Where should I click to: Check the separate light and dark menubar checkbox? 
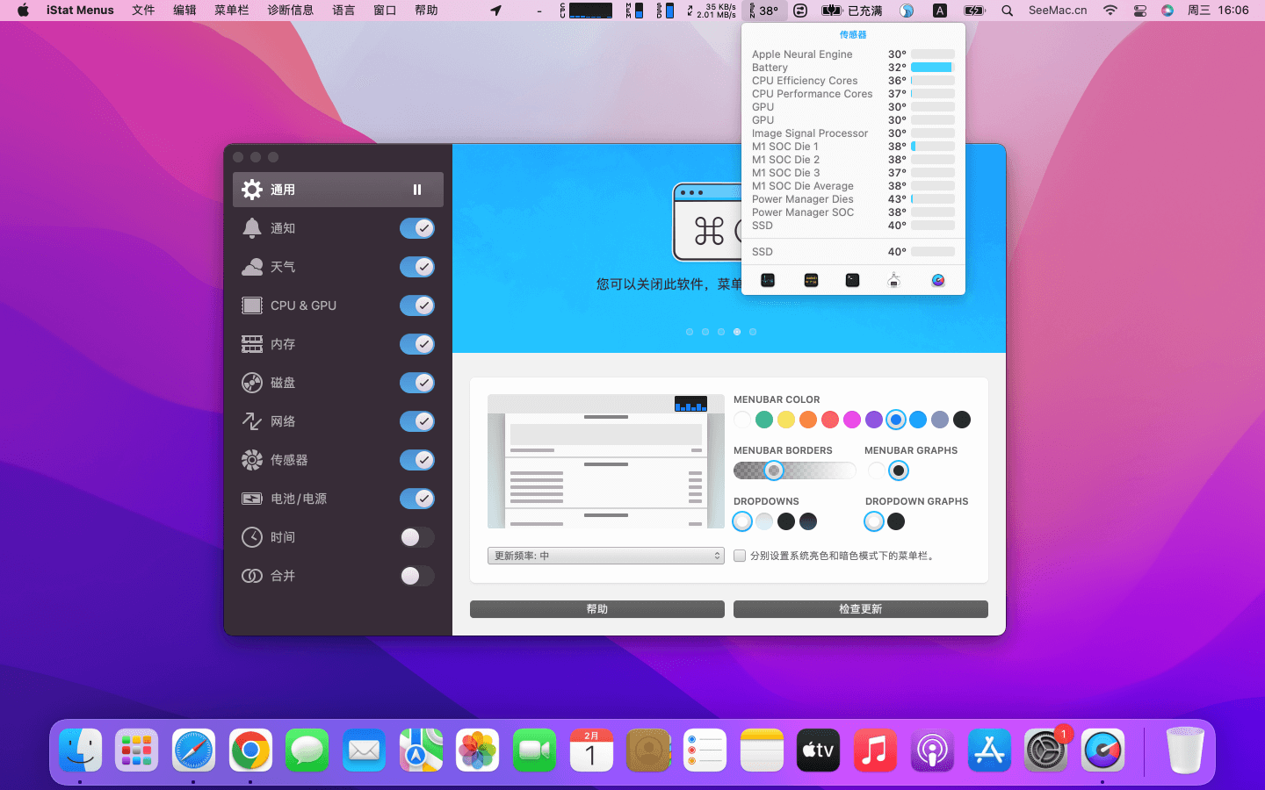click(740, 556)
